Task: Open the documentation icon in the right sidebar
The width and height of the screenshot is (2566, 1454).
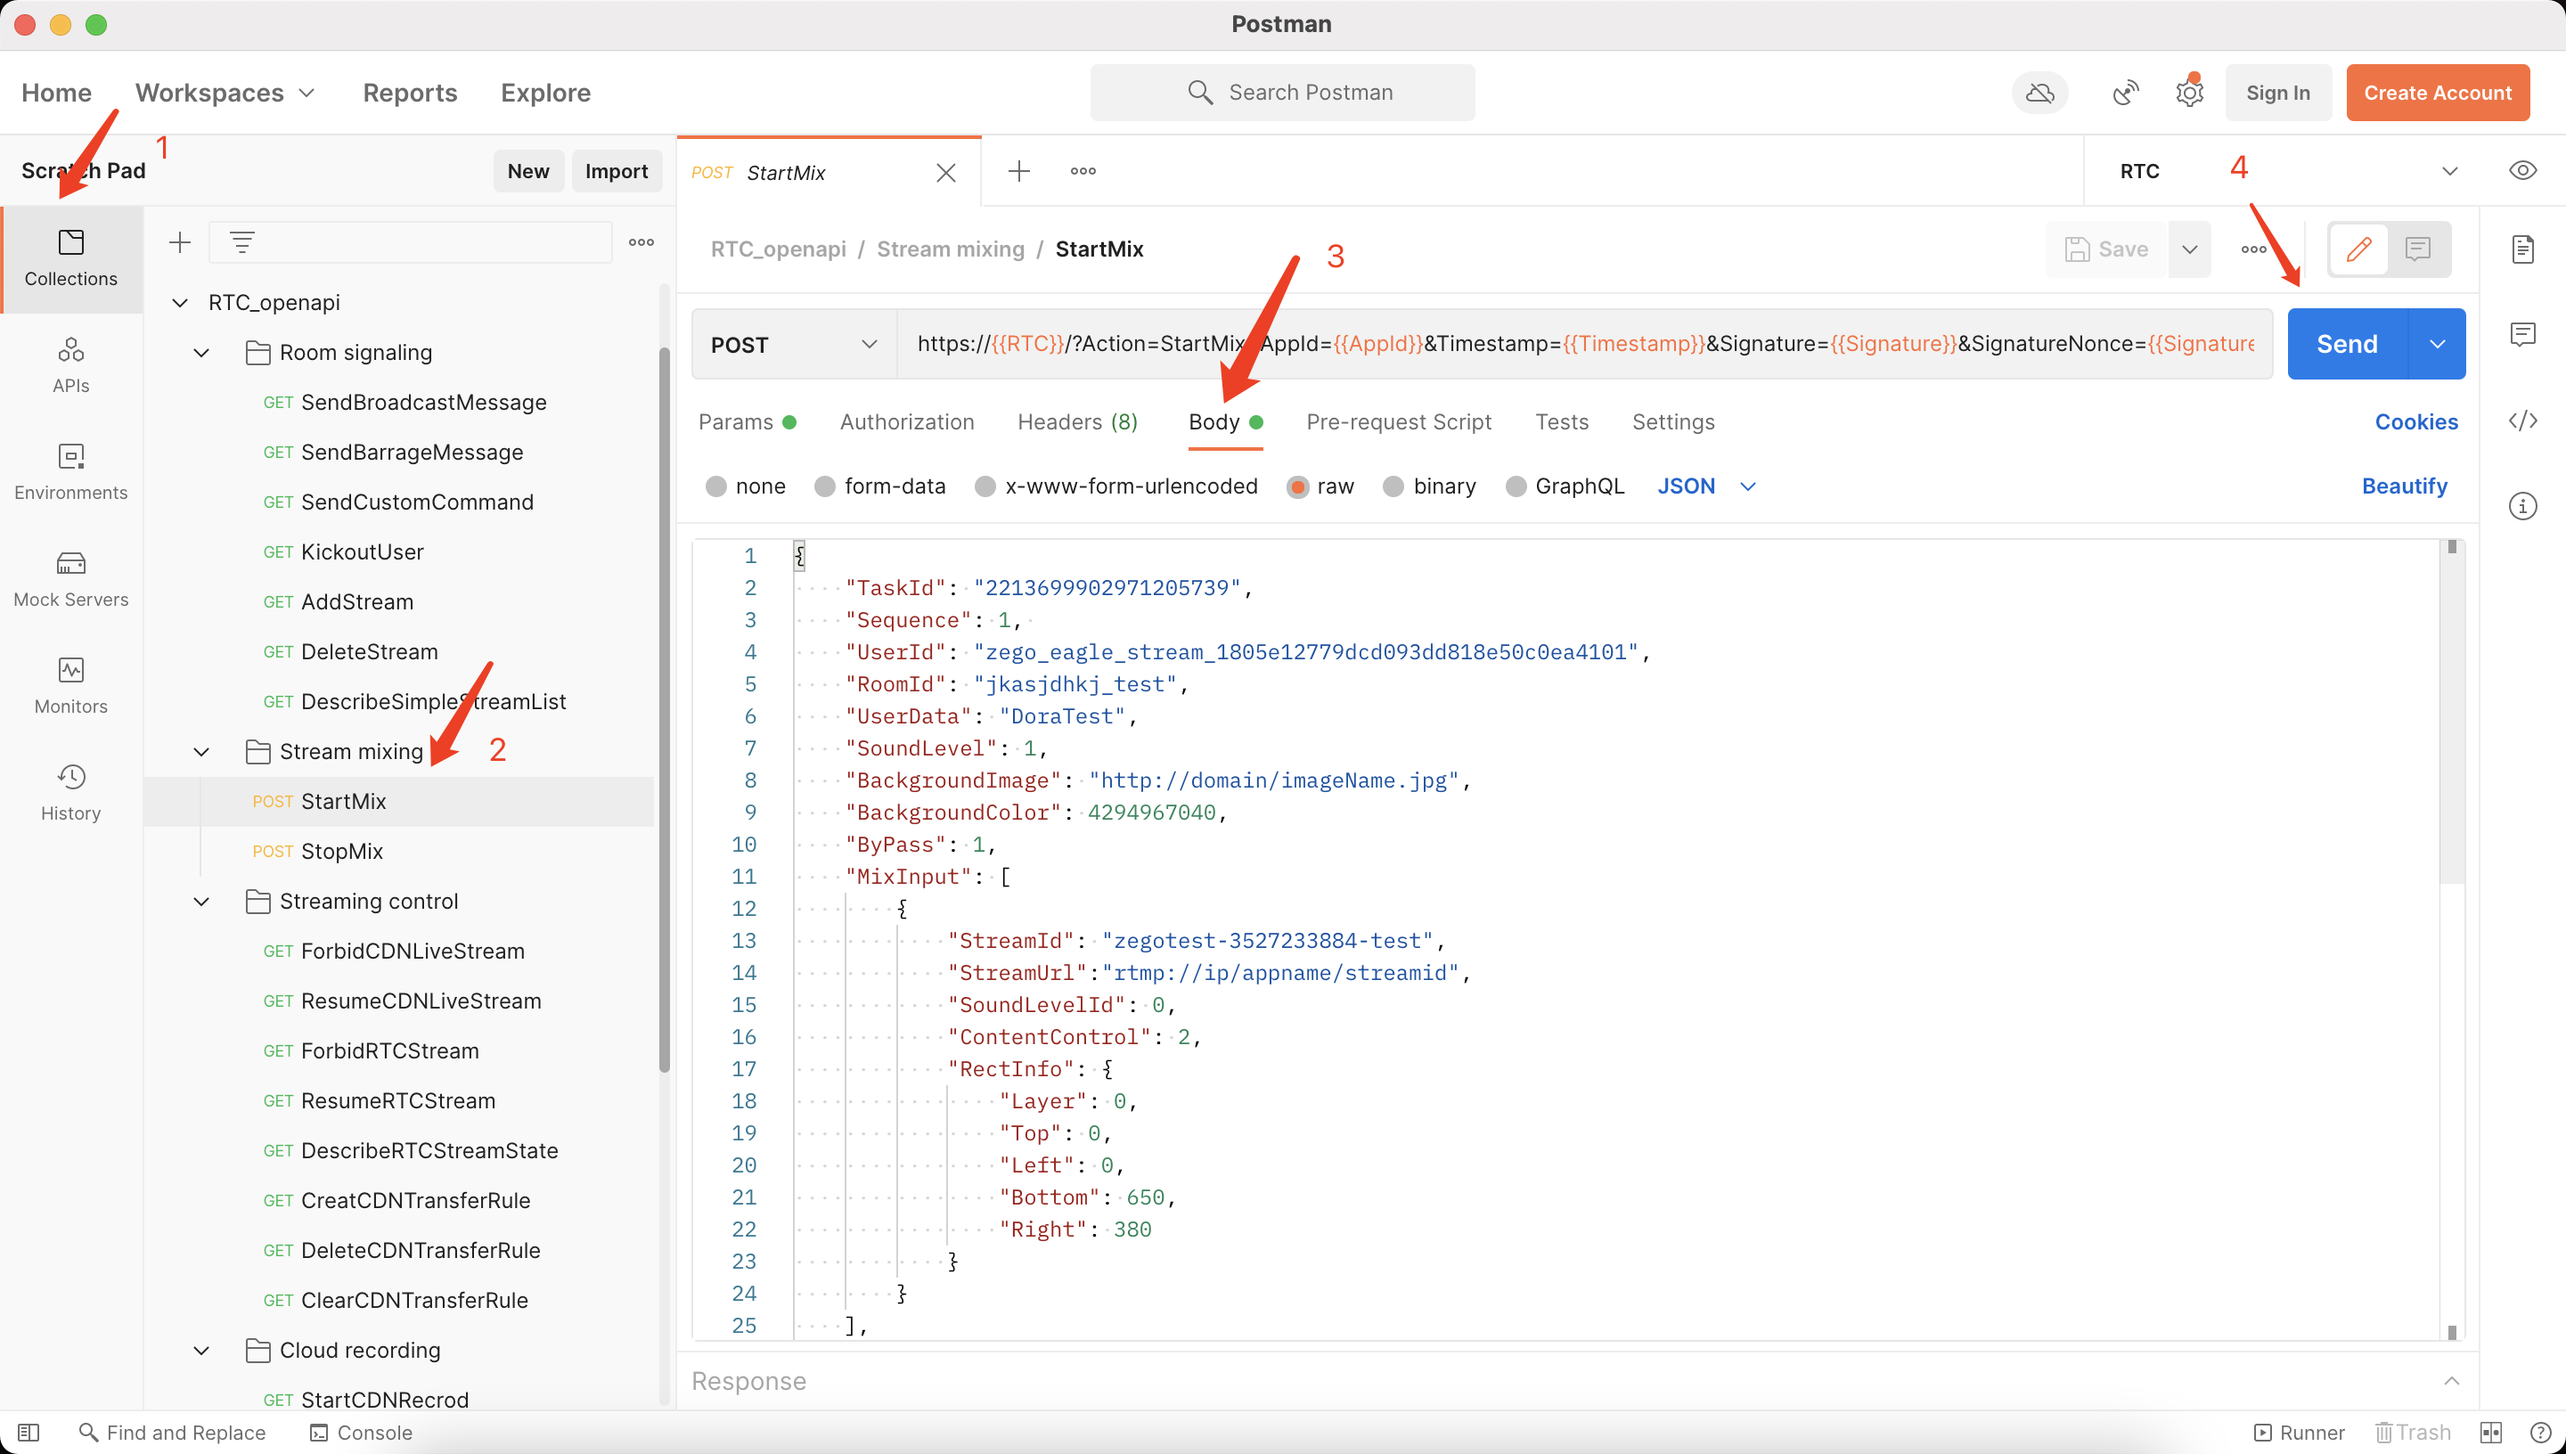Action: tap(2522, 249)
